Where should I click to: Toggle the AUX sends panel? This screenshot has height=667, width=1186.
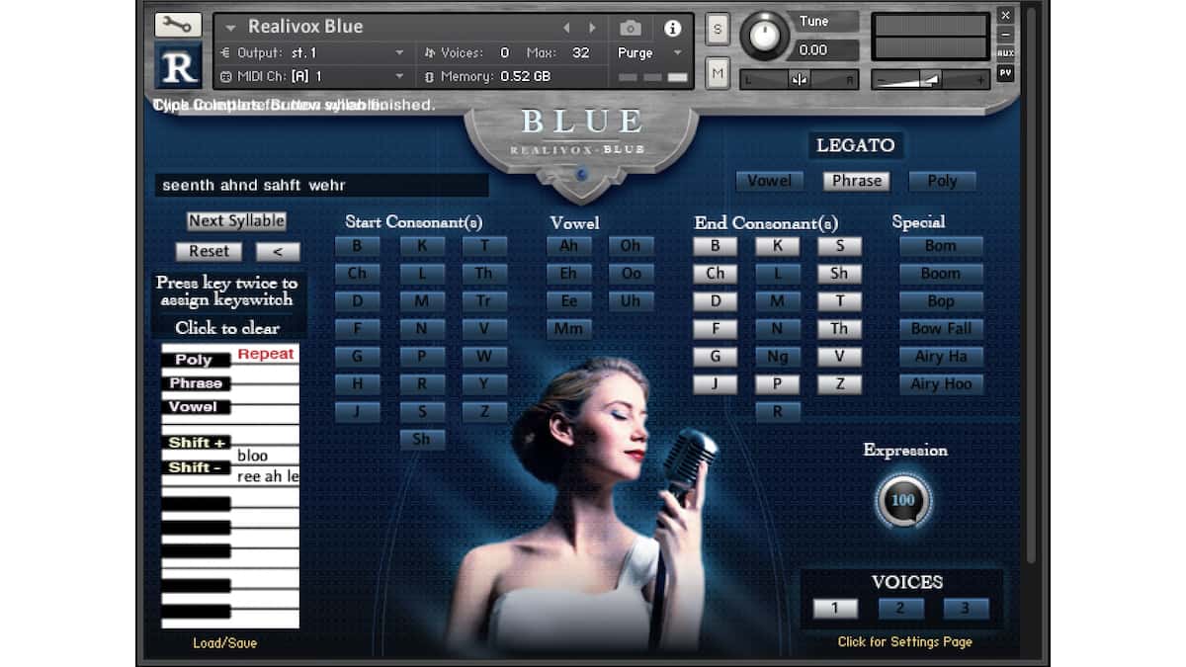pyautogui.click(x=1005, y=53)
